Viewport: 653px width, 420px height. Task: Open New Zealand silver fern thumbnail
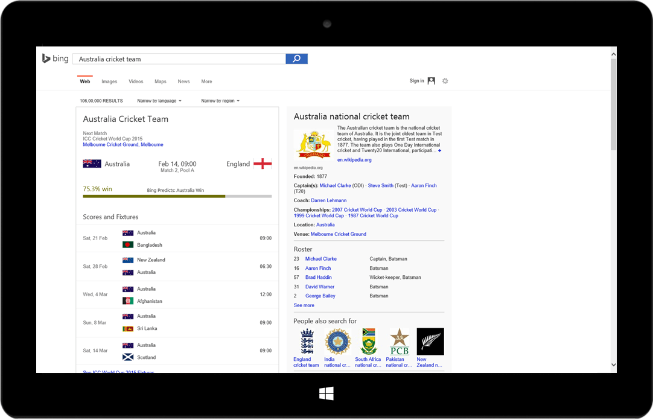(x=430, y=342)
